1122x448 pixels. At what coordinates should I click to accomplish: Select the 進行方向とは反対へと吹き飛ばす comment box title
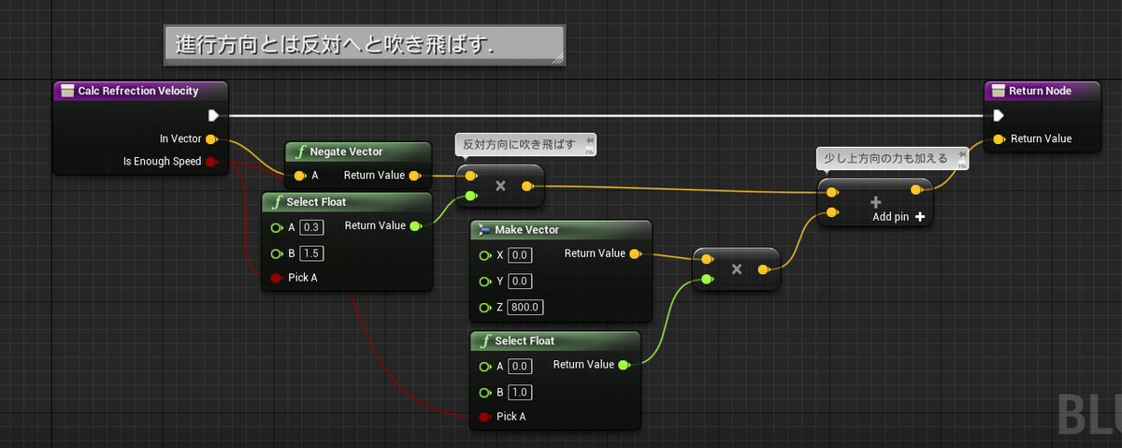(x=334, y=44)
